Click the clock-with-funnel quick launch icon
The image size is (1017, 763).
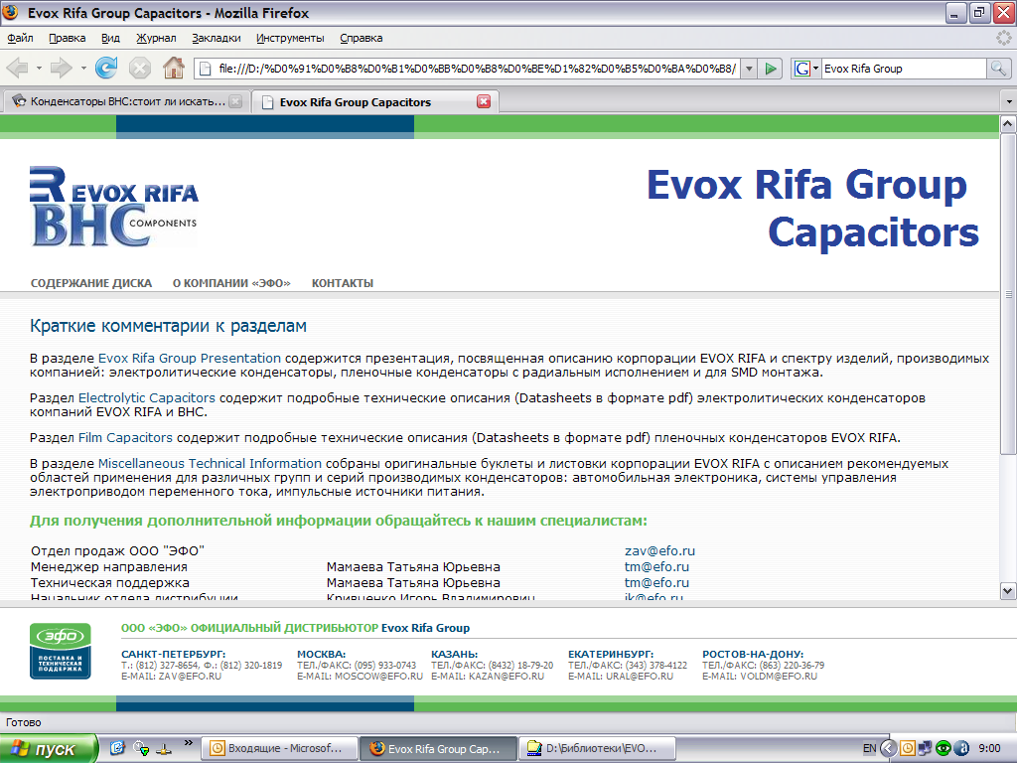click(x=141, y=748)
